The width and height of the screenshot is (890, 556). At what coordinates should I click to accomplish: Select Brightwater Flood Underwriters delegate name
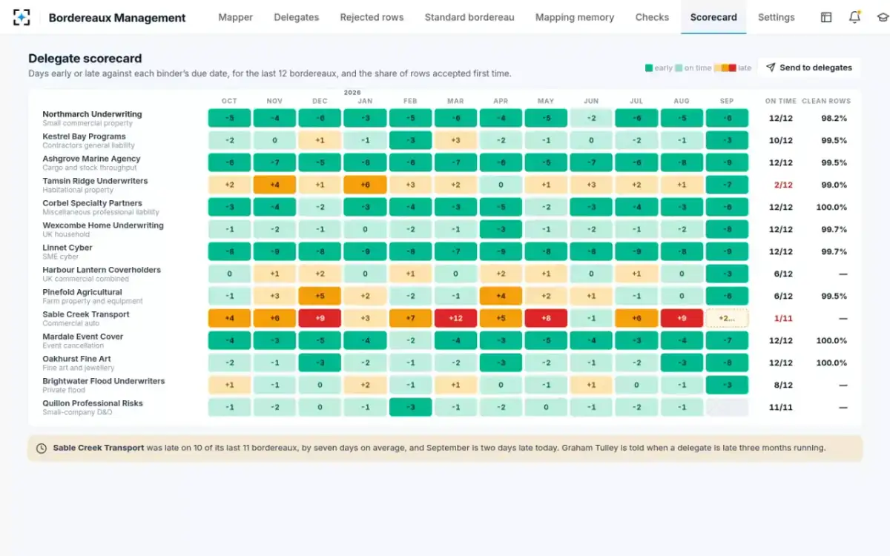click(104, 381)
